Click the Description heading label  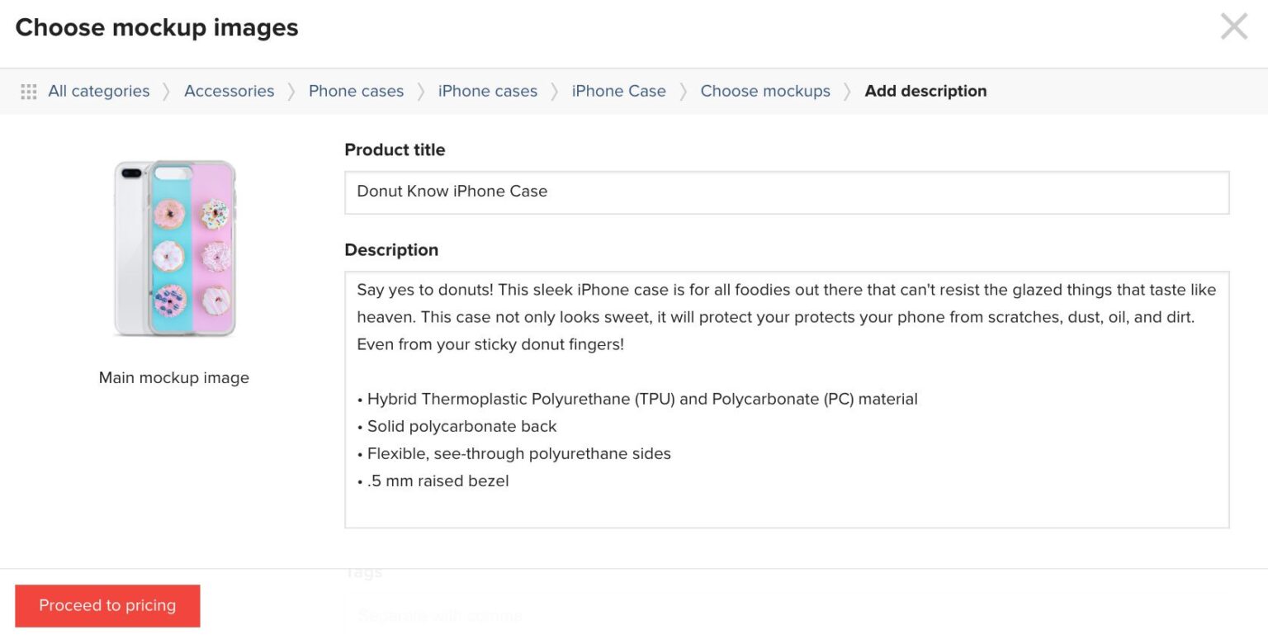click(391, 249)
